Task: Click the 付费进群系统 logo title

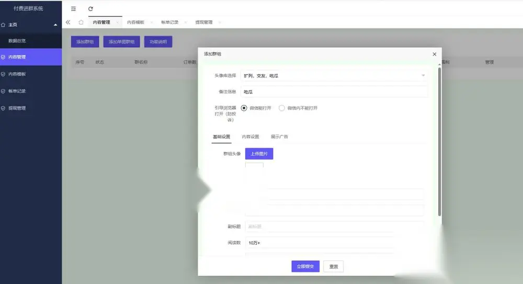Action: (28, 9)
